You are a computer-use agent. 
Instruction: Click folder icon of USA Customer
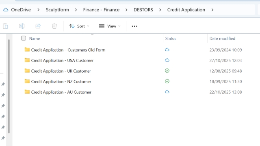pyautogui.click(x=27, y=60)
